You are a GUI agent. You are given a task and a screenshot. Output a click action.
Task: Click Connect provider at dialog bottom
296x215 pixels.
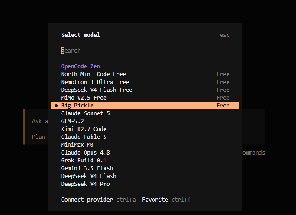pos(87,200)
